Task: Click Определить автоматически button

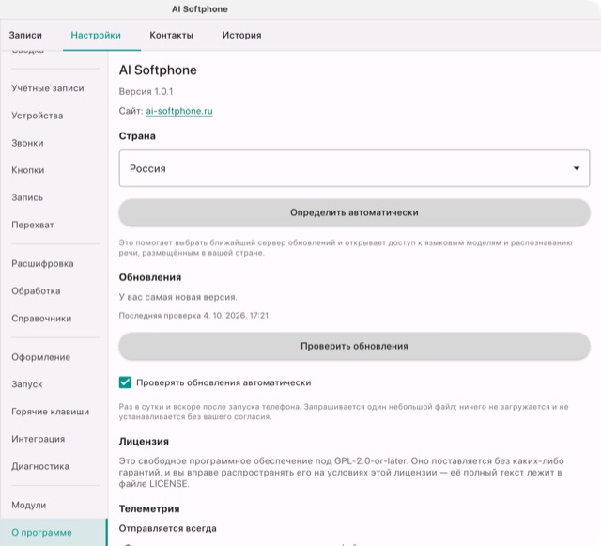Action: tap(354, 212)
